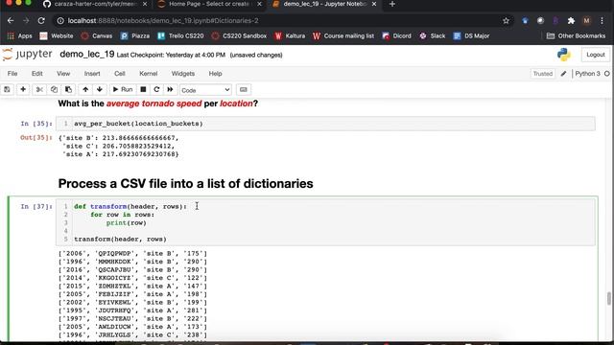
Task: Open the Dicord bookmark
Action: click(396, 36)
